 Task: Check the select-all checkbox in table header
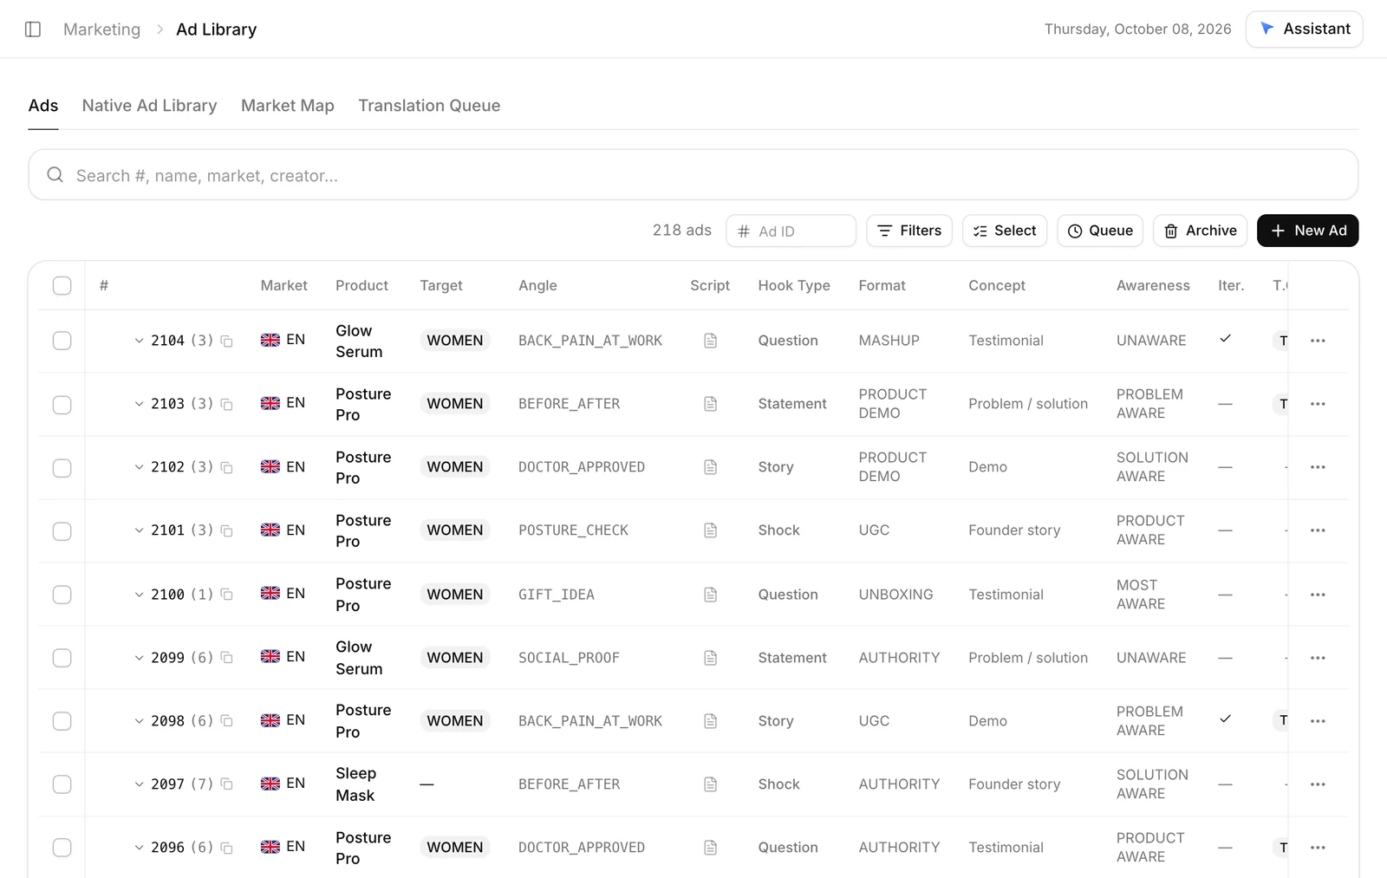coord(62,285)
